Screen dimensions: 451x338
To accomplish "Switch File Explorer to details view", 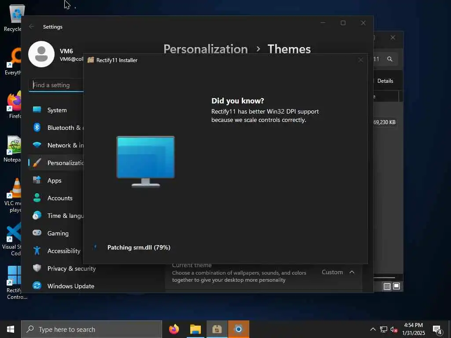I will click(387, 286).
